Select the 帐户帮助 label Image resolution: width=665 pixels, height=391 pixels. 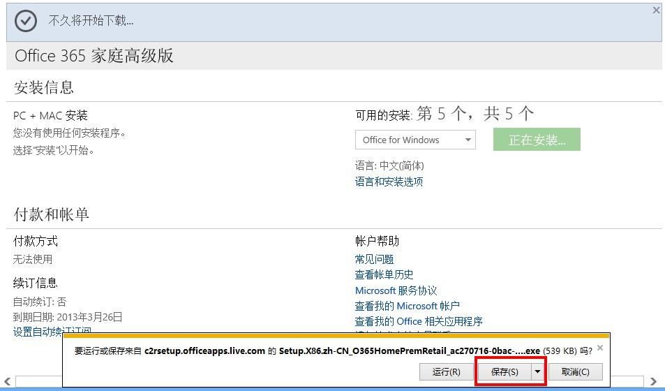(x=377, y=241)
